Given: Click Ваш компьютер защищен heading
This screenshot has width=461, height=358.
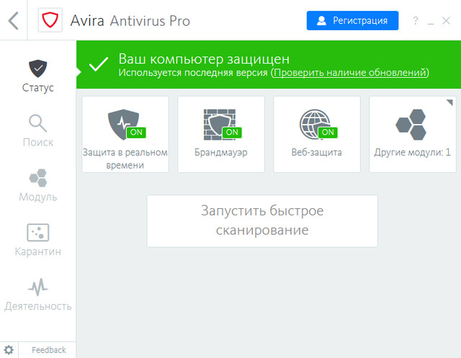Looking at the screenshot, I should point(204,59).
